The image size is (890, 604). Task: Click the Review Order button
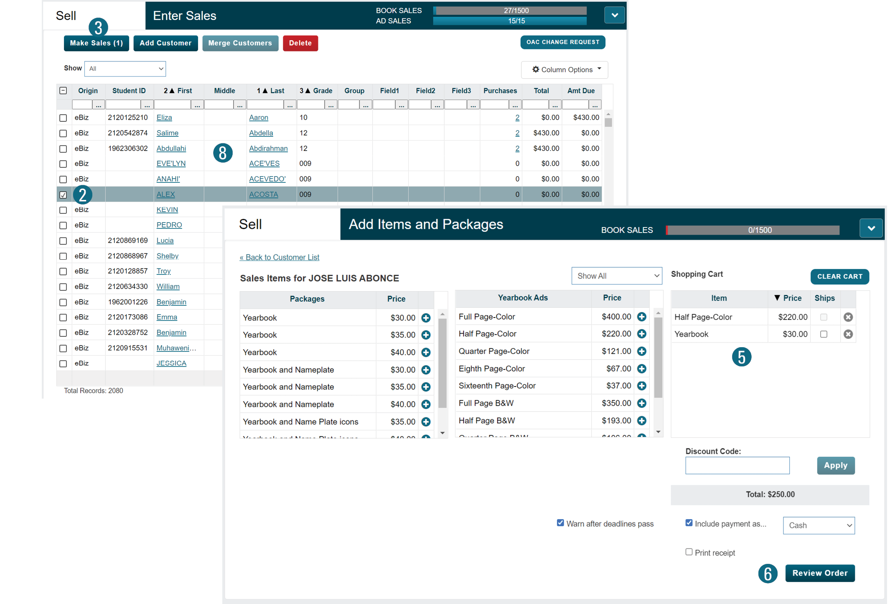[x=819, y=573]
